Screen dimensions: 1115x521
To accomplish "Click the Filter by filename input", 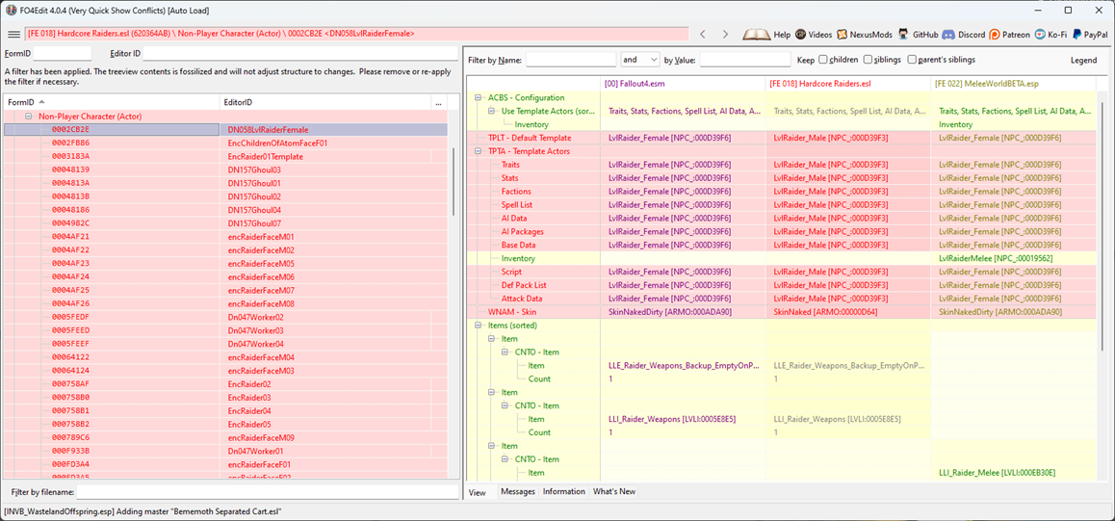I will (x=268, y=492).
